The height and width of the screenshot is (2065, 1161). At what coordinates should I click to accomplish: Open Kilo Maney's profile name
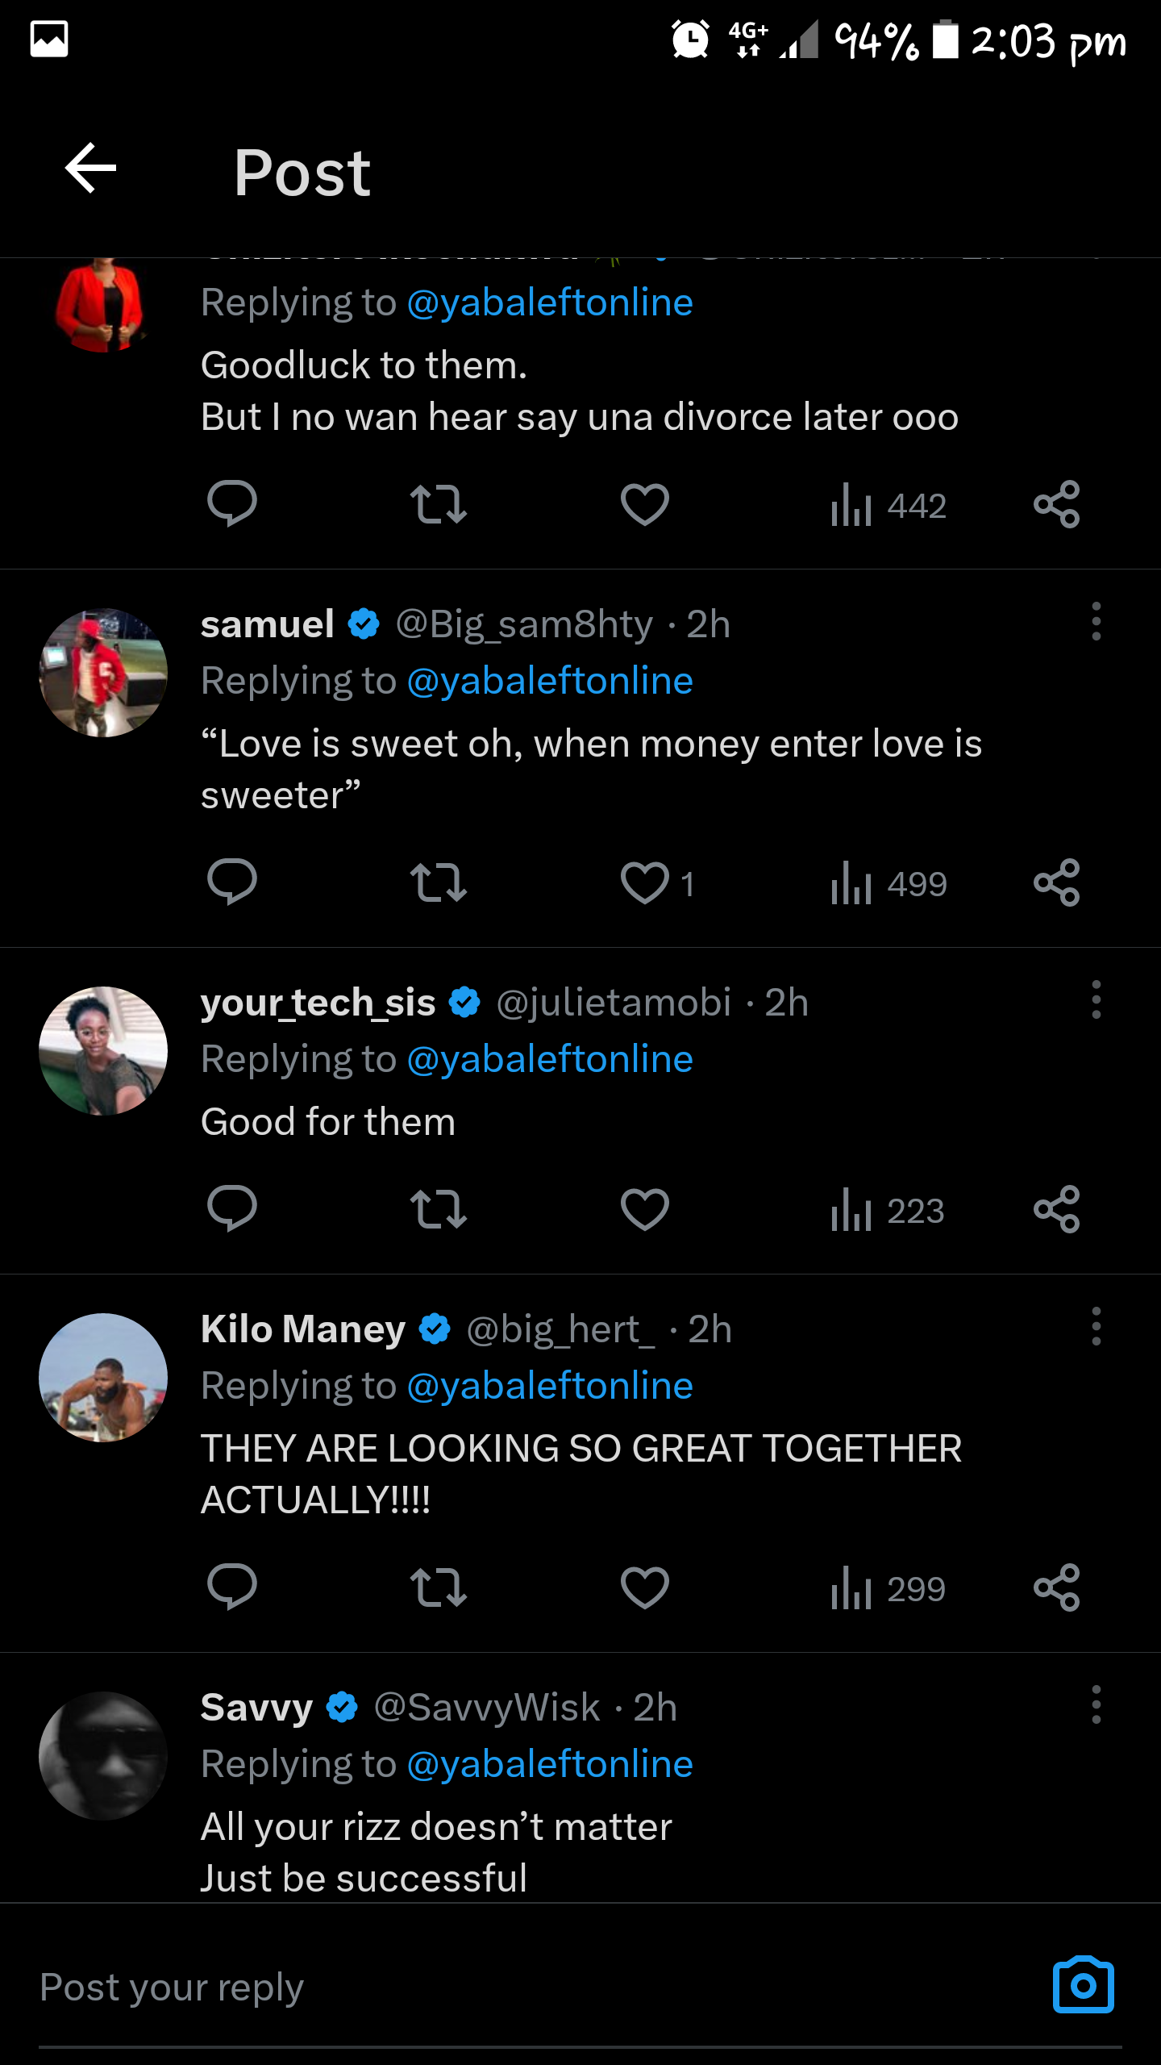pyautogui.click(x=303, y=1329)
